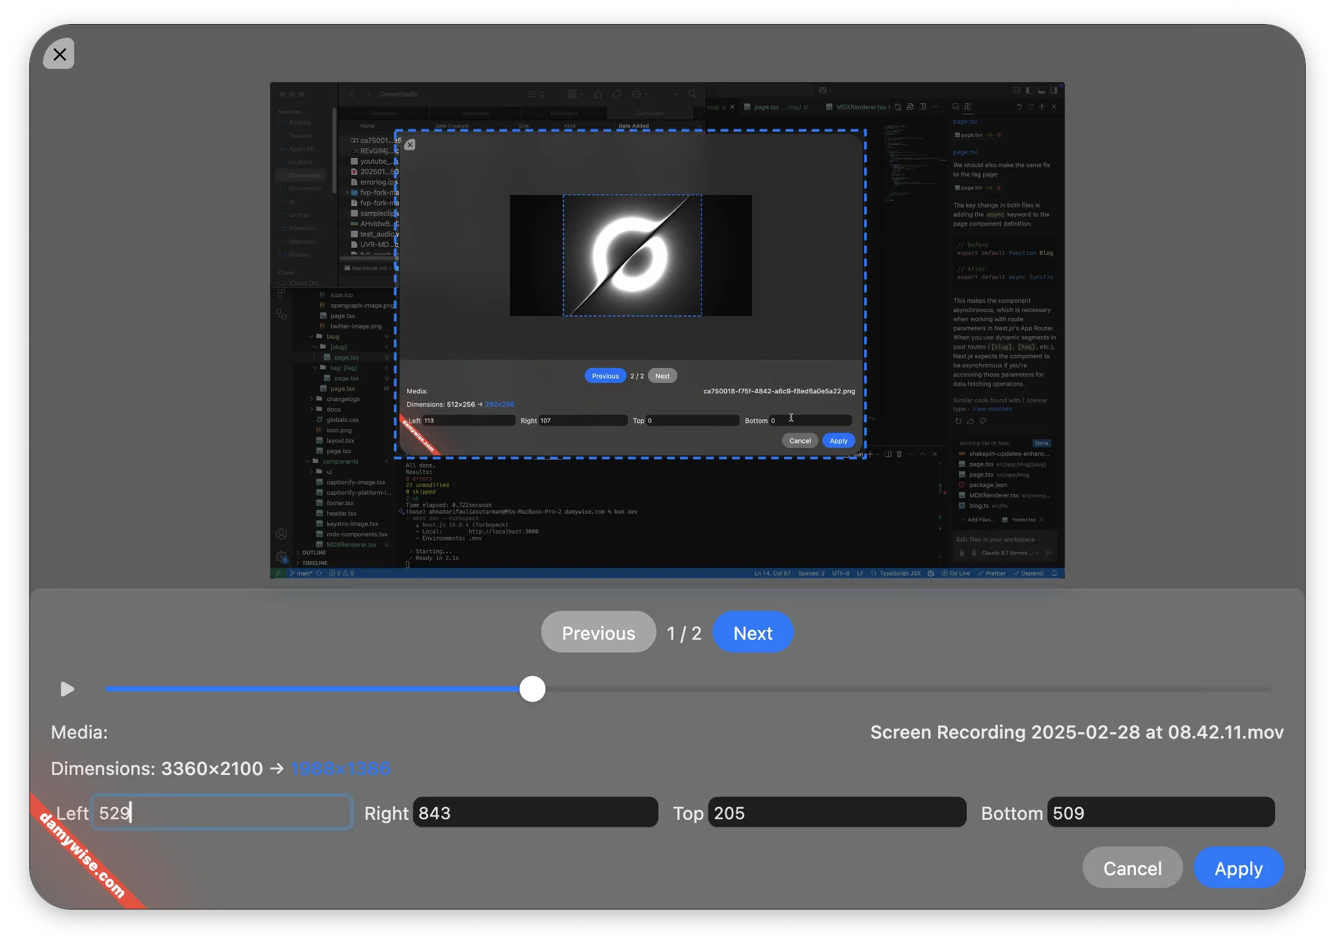Click the attachment icon in Claude chat input

click(962, 553)
